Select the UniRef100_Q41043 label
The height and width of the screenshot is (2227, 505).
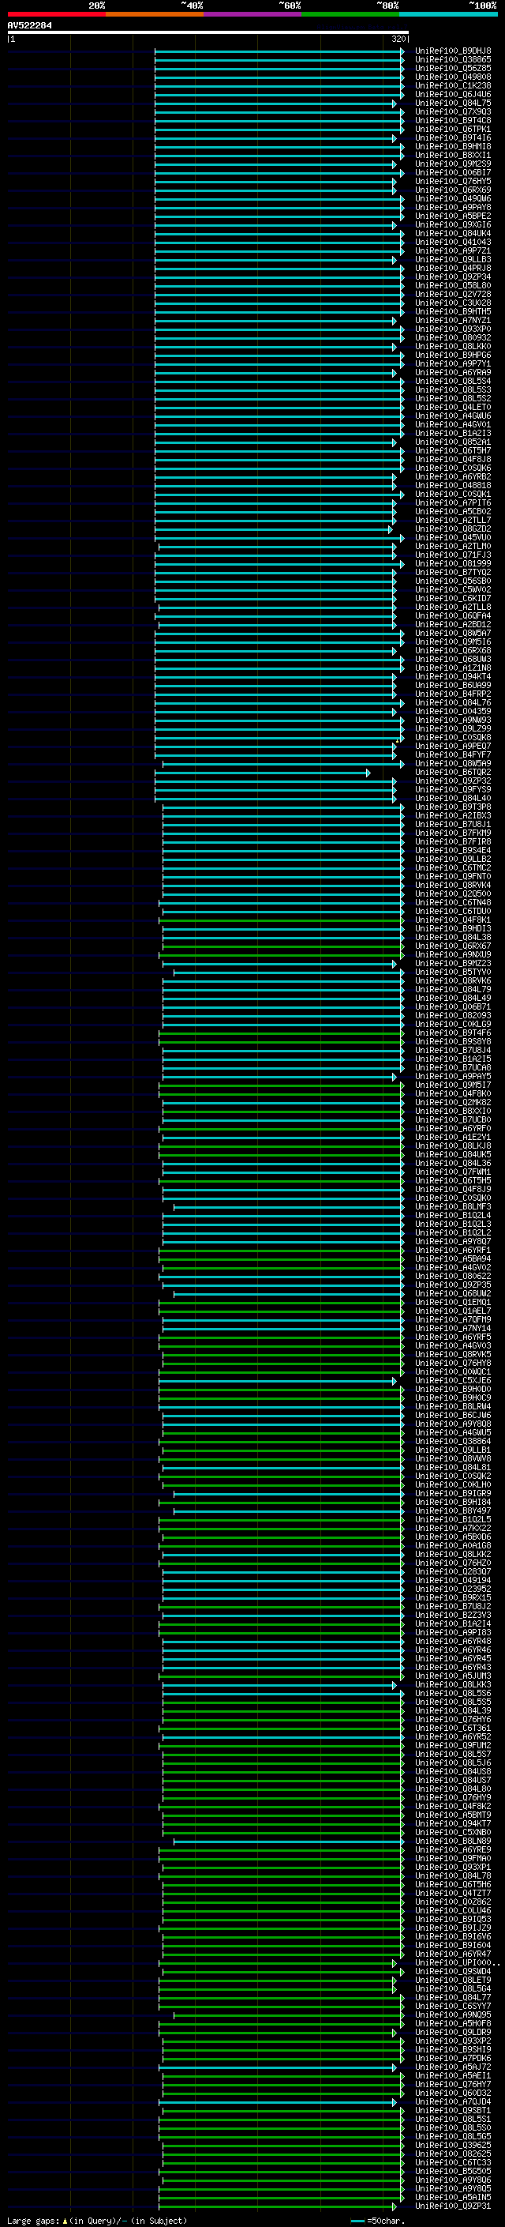coord(453,242)
